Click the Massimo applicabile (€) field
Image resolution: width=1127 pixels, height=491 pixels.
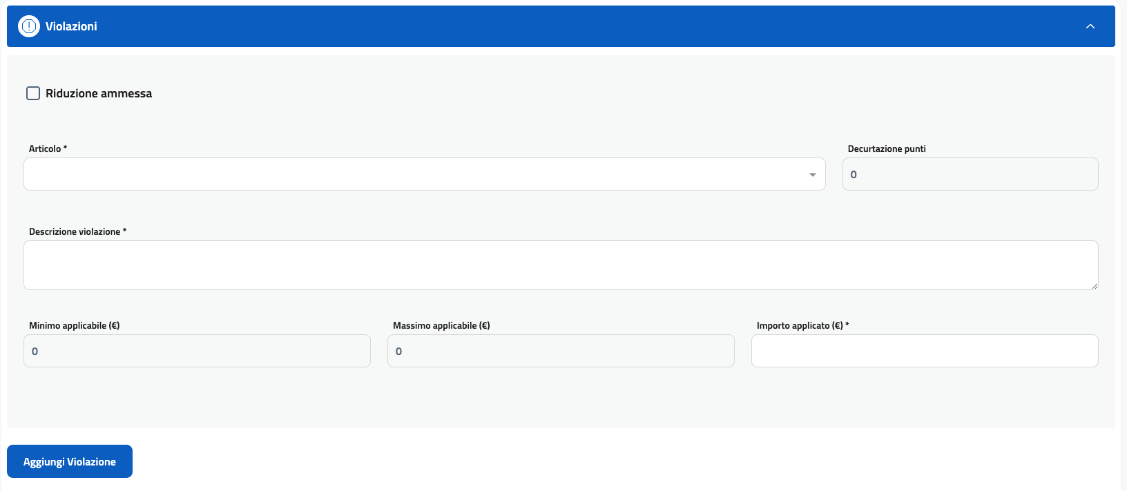click(560, 351)
